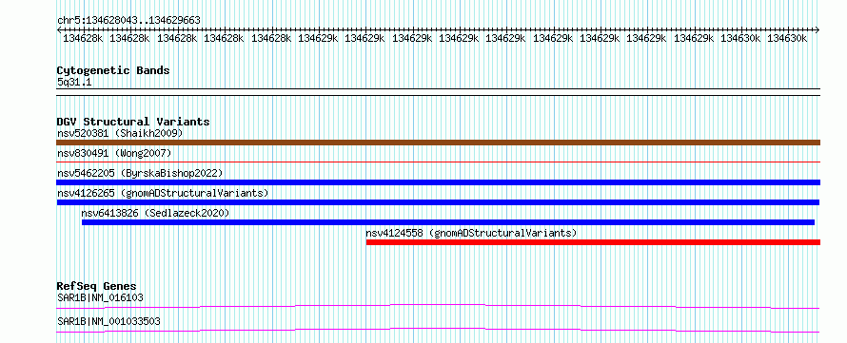Select the 5q31.1 cytogenetic band line
The image size is (847, 343).
(438, 91)
